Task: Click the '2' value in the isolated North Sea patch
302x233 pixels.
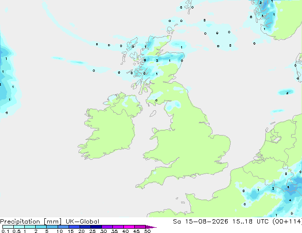Action: click(x=287, y=93)
